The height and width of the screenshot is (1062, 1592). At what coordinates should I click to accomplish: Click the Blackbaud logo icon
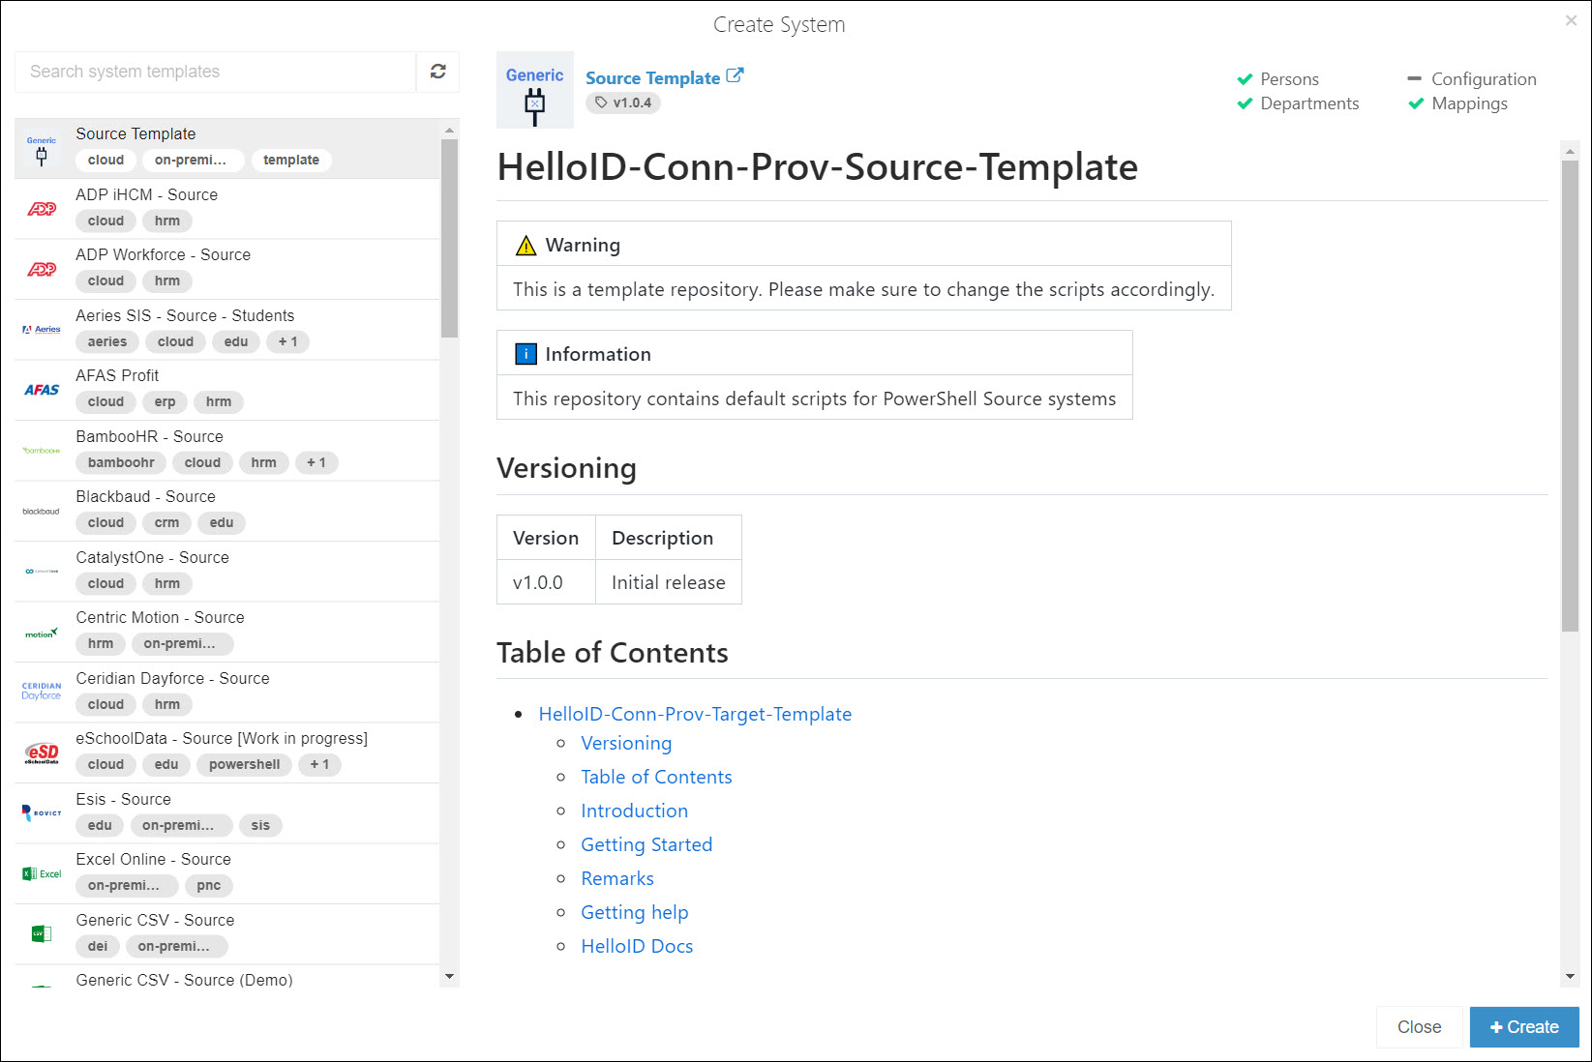(x=42, y=511)
